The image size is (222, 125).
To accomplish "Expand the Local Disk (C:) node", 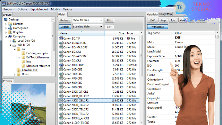I will 10,41.
